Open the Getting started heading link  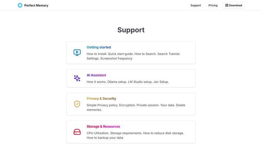[99, 47]
